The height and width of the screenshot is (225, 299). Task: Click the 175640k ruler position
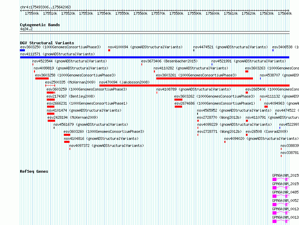[x=285, y=13]
